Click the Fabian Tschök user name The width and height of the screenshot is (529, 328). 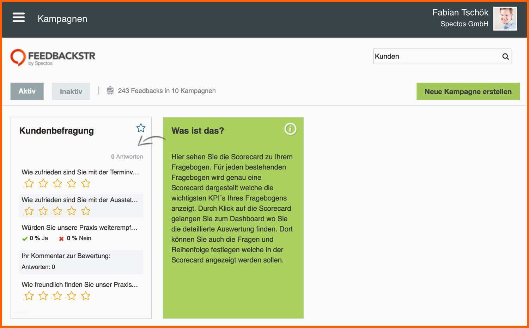tap(460, 13)
